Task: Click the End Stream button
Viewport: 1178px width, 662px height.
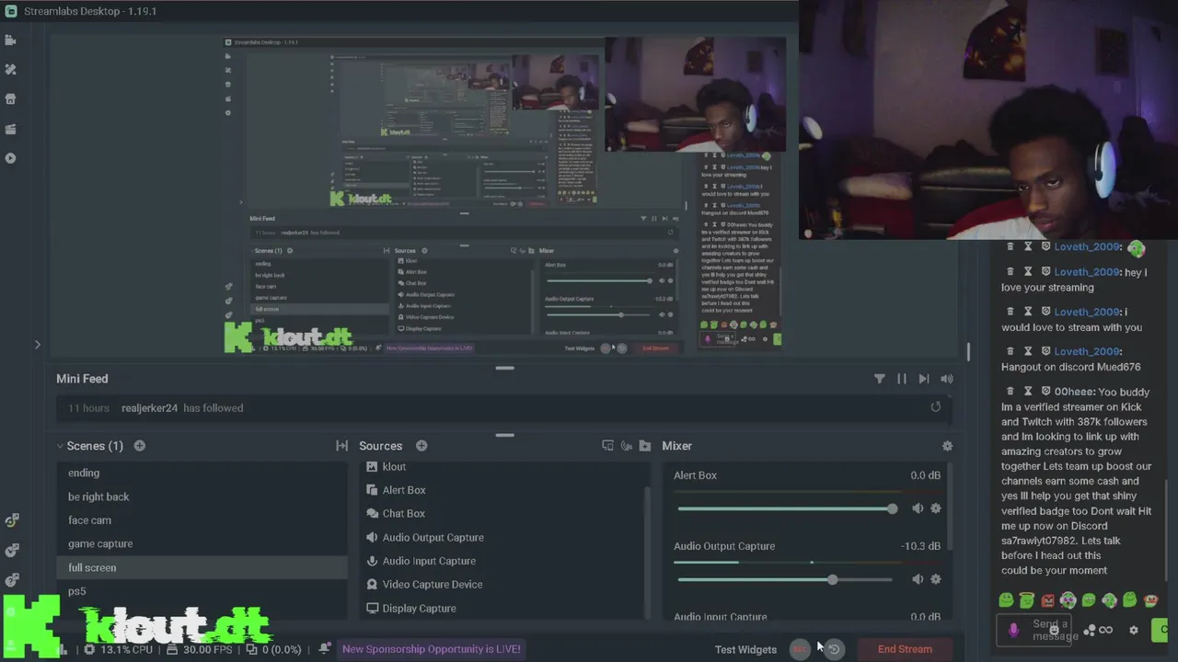Action: (905, 649)
